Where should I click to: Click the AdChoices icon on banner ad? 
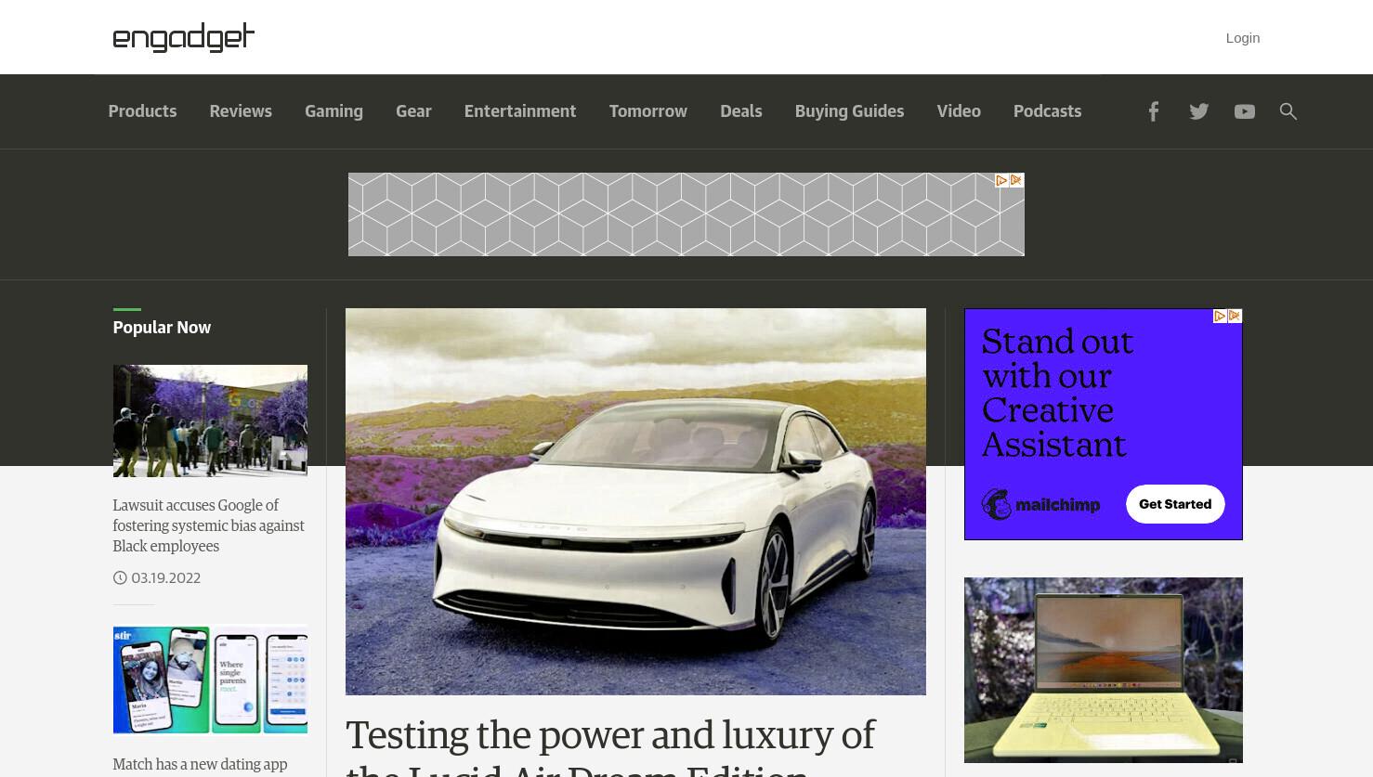pos(1001,180)
